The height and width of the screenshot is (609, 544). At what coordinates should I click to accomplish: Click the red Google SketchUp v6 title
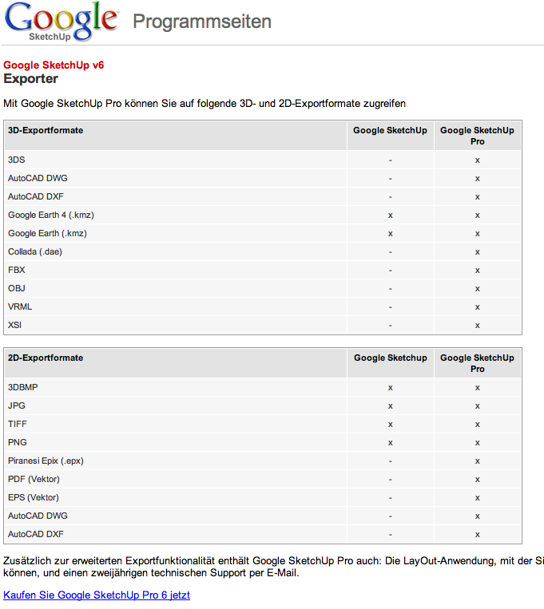point(54,65)
